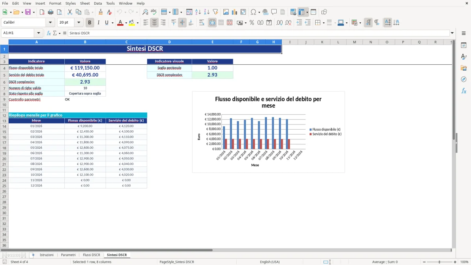This screenshot has width=471, height=265.
Task: Insert Chart icon in toolbar
Action: click(235, 12)
